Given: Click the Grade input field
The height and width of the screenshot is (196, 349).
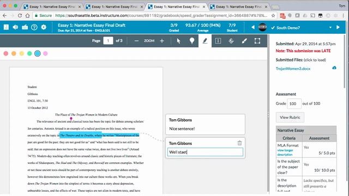Looking at the screenshot, I should (294, 103).
